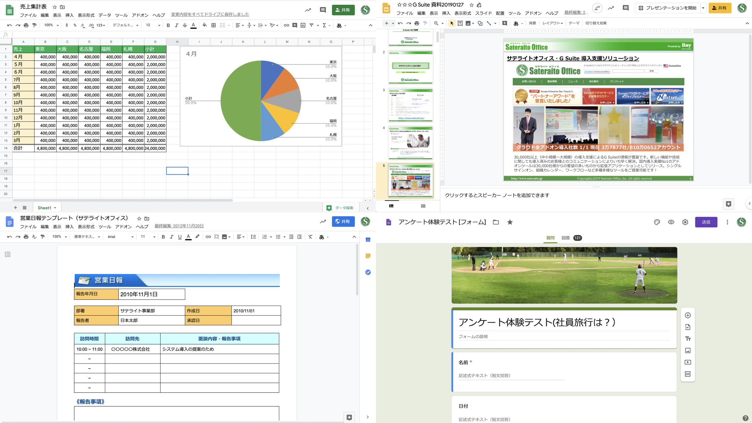This screenshot has height=423, width=752.
Task: Insert link icon in Sheets toolbar
Action: click(286, 25)
